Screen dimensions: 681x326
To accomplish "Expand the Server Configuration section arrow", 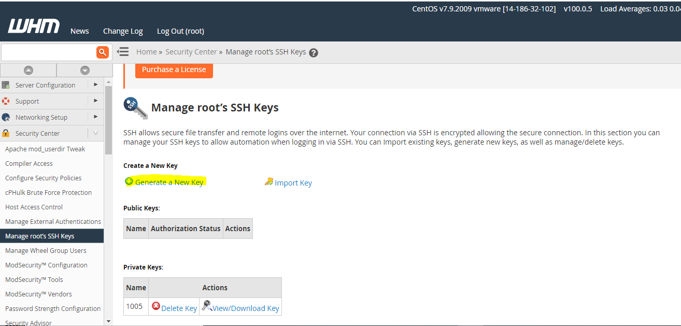I will [95, 84].
